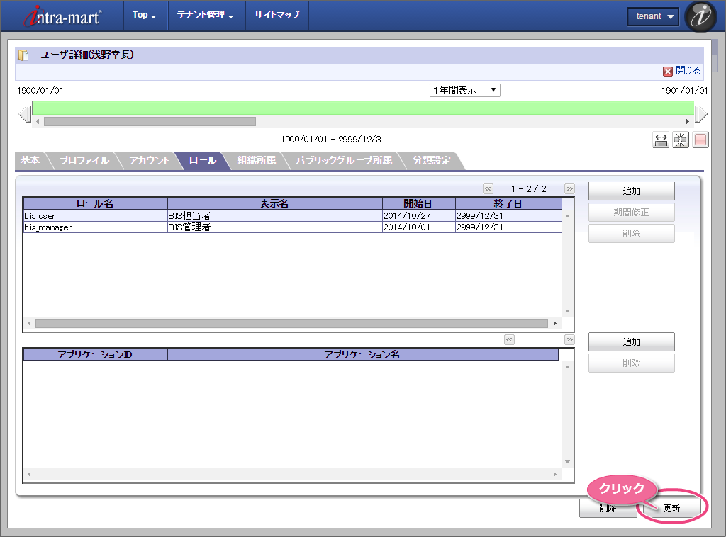Click the role table horizontal scrollbar
The width and height of the screenshot is (726, 537).
(x=291, y=323)
